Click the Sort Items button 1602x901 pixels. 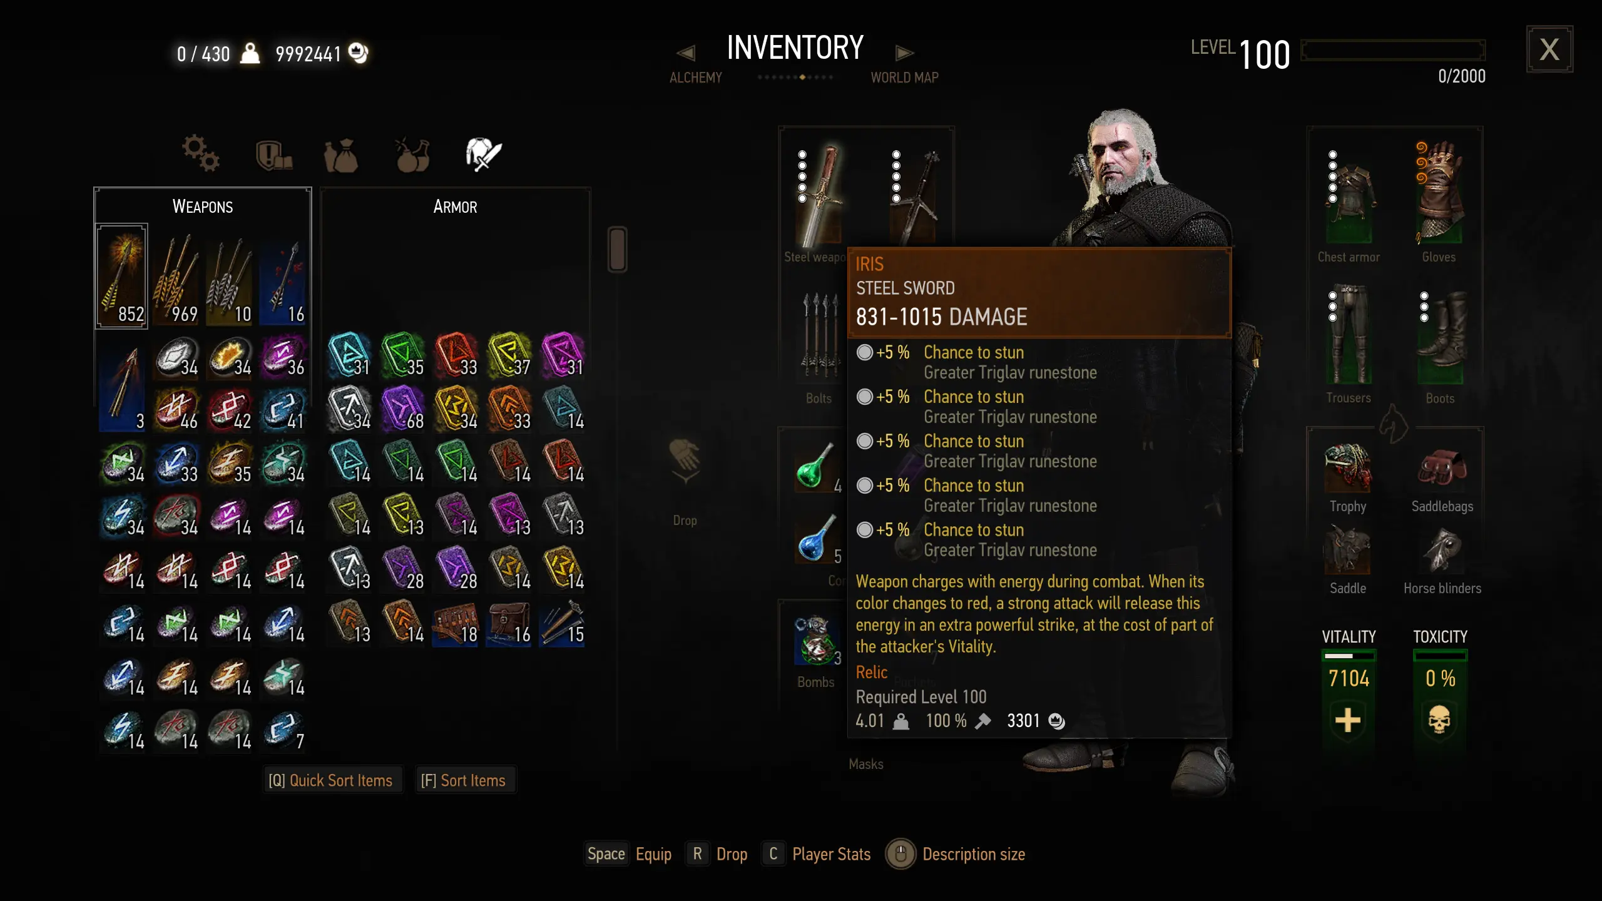click(464, 780)
